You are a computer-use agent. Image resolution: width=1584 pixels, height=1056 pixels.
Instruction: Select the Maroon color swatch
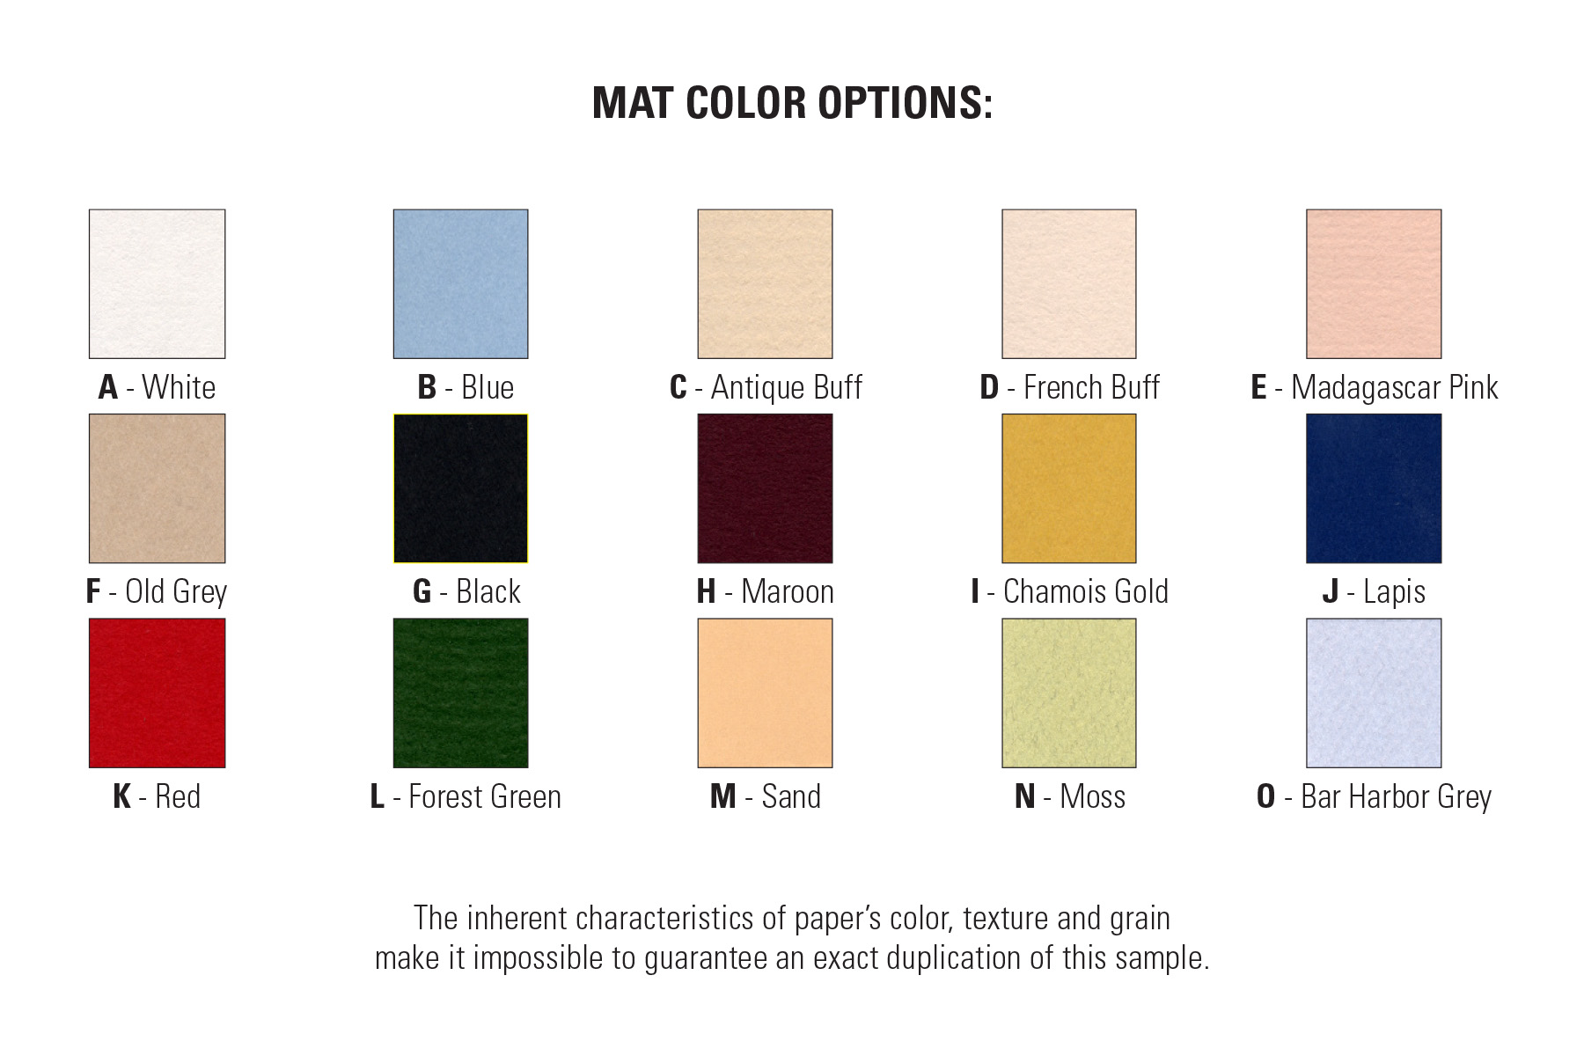pos(765,488)
